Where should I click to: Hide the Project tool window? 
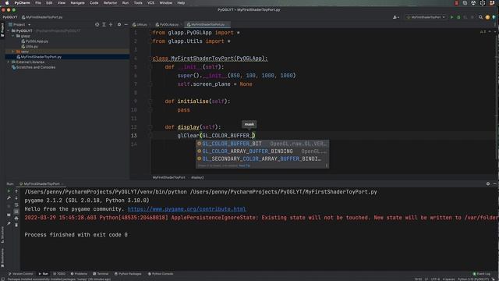point(126,24)
